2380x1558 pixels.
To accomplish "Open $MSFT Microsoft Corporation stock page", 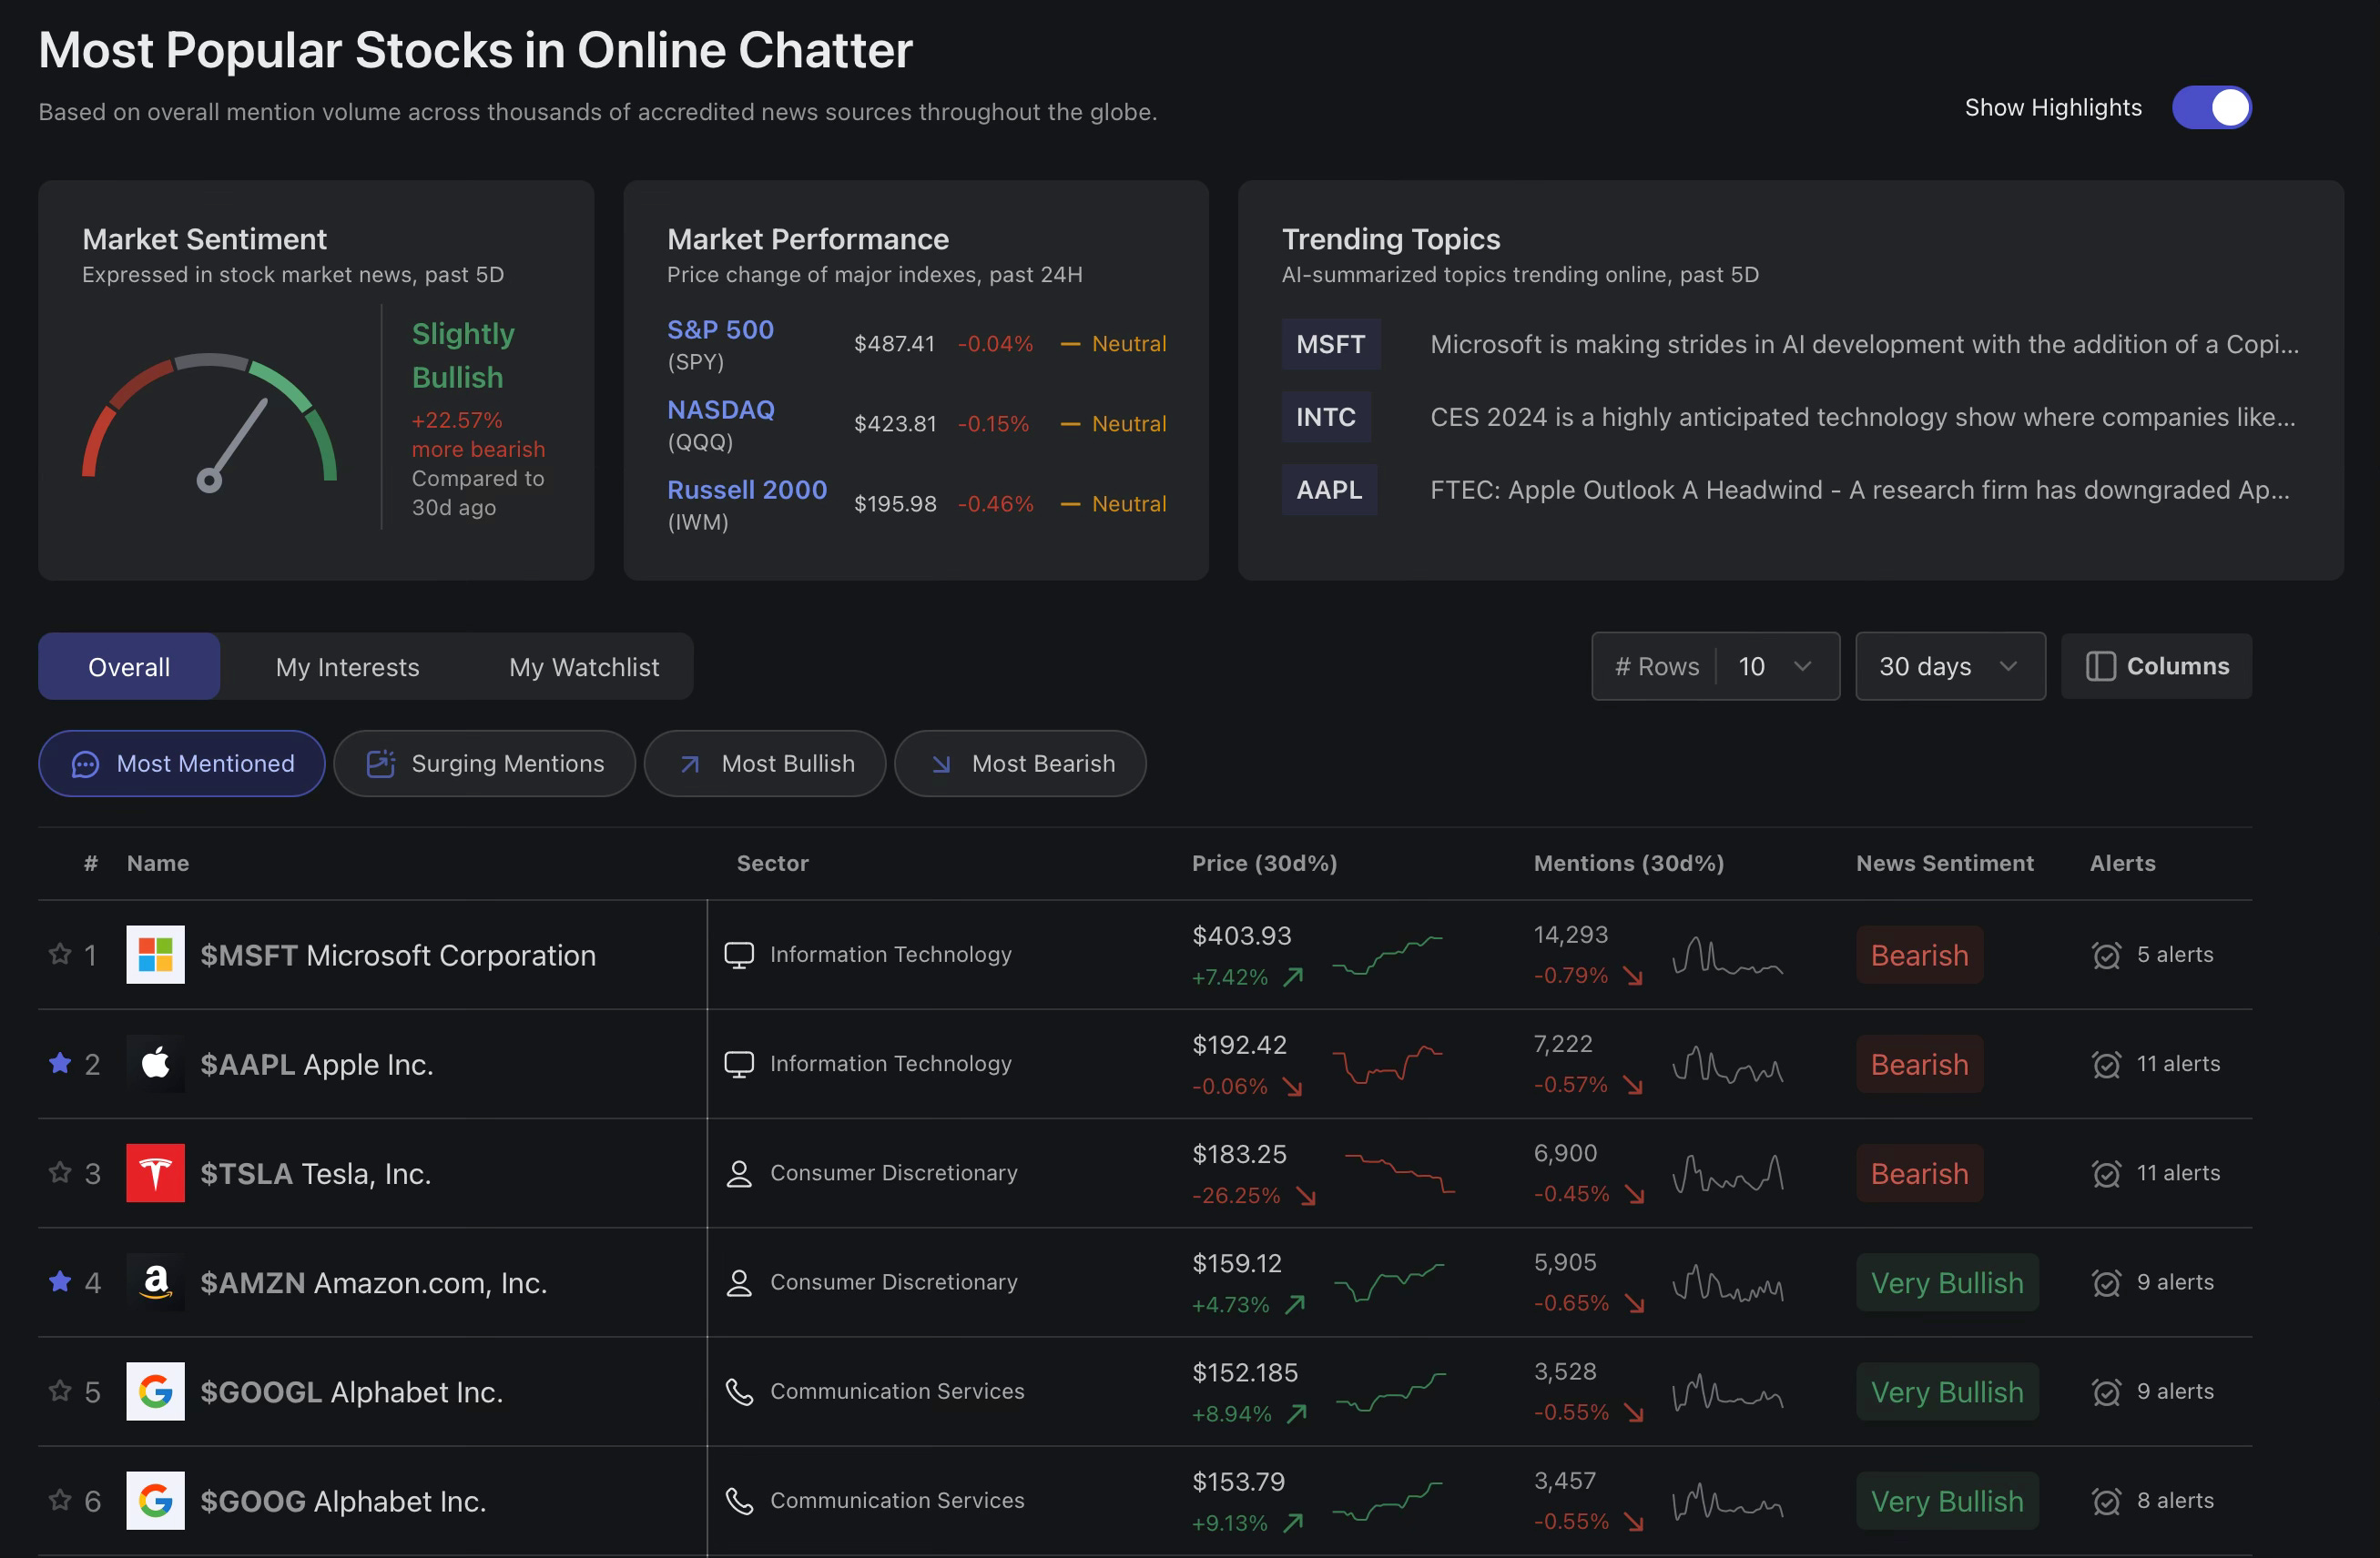I will tap(398, 956).
